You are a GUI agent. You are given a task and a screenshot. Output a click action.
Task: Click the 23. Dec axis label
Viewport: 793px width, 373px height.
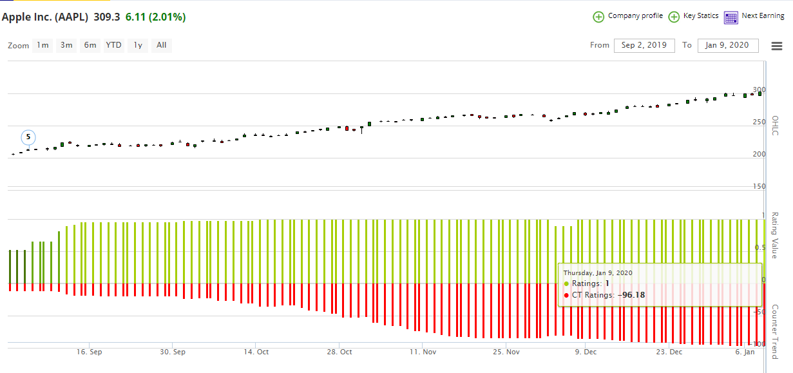[x=669, y=352]
